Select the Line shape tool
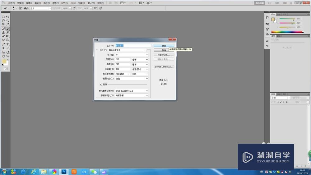The height and width of the screenshot is (175, 311). pyautogui.click(x=7, y=48)
